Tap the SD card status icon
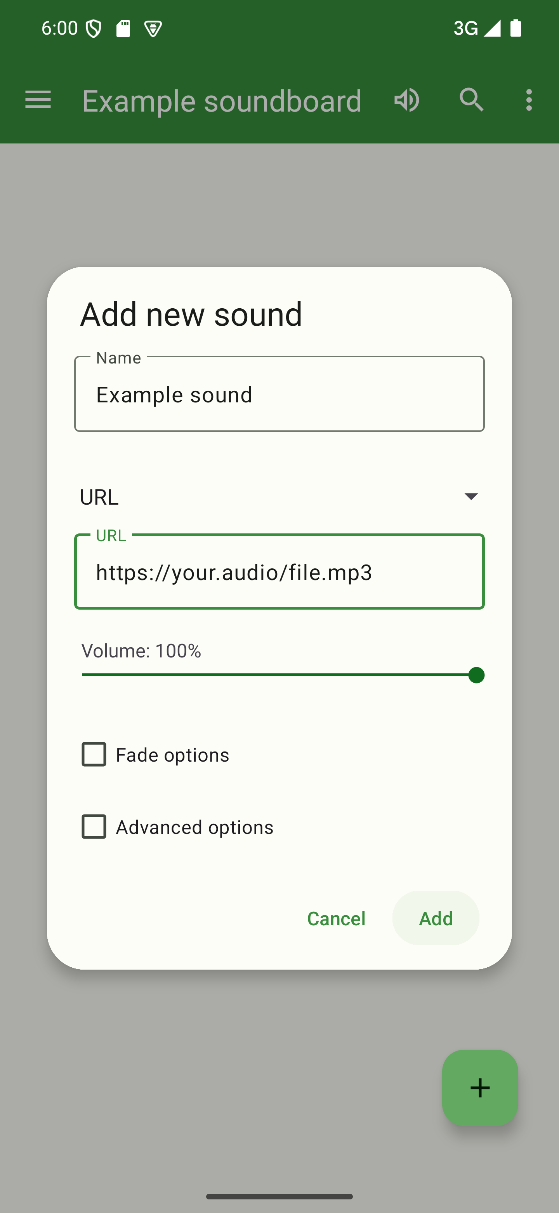Screen dimensions: 559x1213 123,29
